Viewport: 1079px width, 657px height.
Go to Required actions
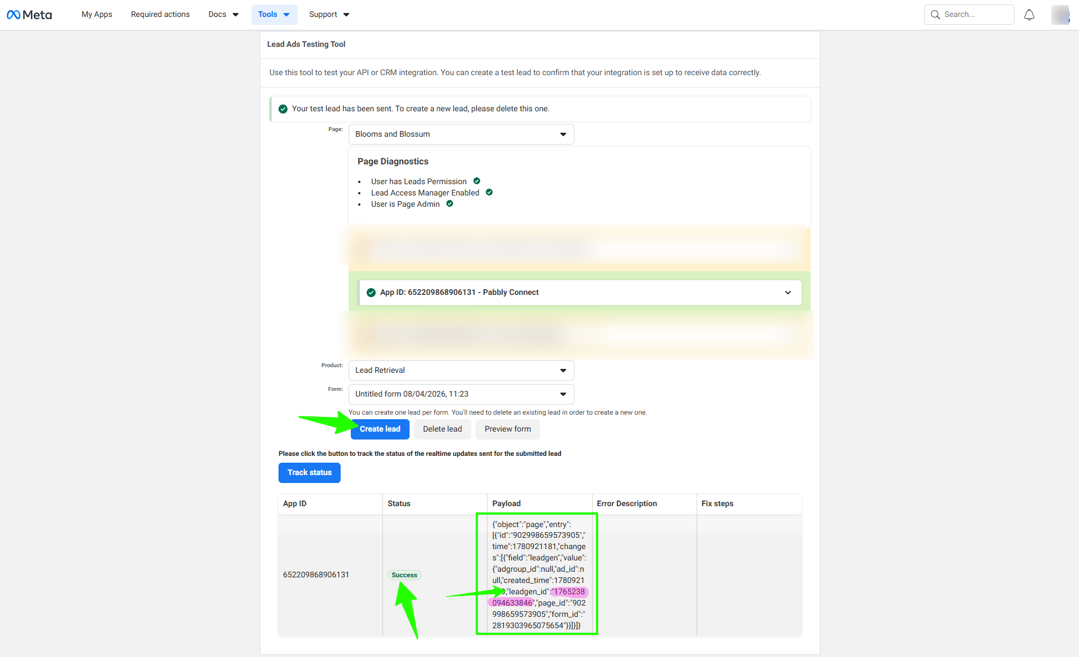pos(160,15)
